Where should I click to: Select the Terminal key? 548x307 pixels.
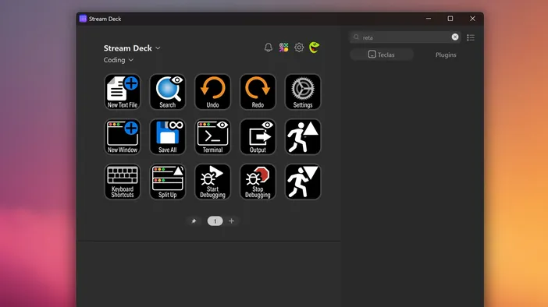212,137
